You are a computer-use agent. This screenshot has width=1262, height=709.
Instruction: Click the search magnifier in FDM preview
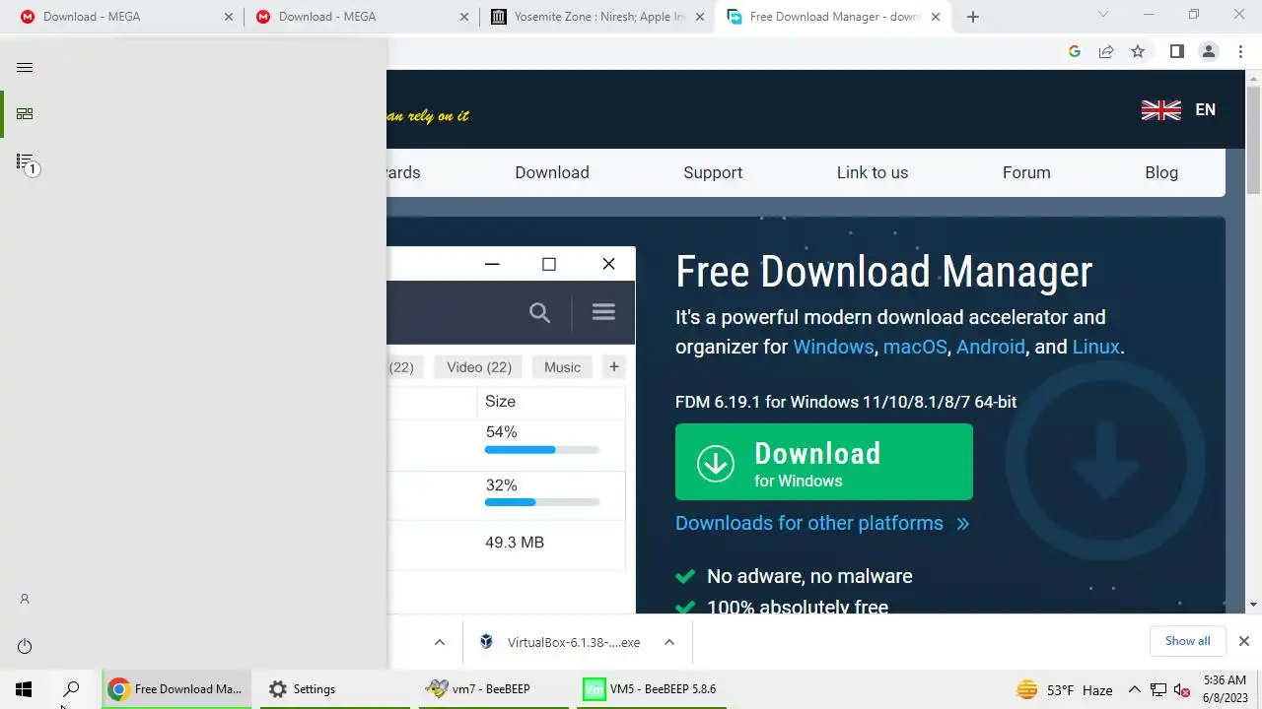click(539, 313)
